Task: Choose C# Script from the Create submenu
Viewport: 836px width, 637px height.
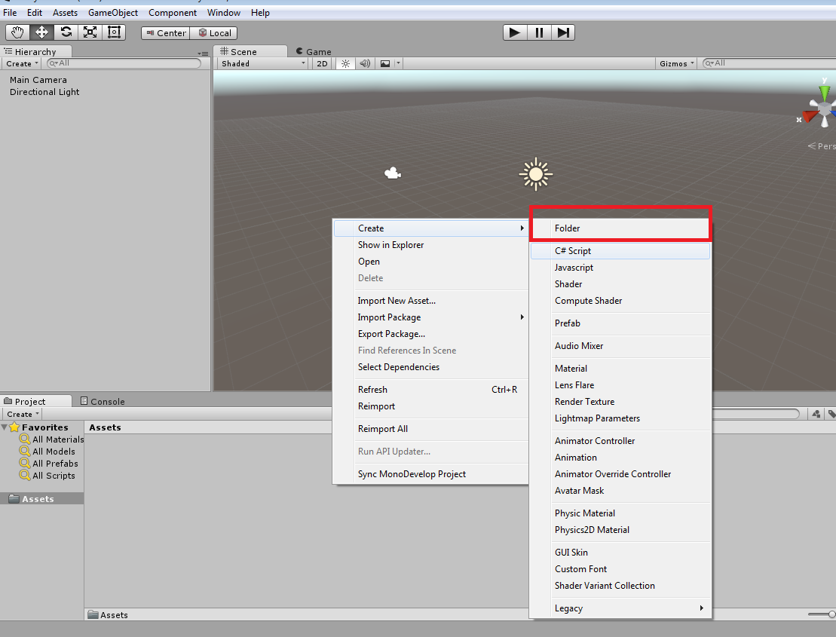Action: point(620,251)
